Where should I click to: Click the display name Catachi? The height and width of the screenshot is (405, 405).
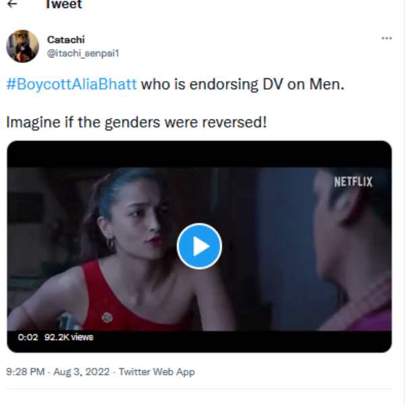[66, 40]
